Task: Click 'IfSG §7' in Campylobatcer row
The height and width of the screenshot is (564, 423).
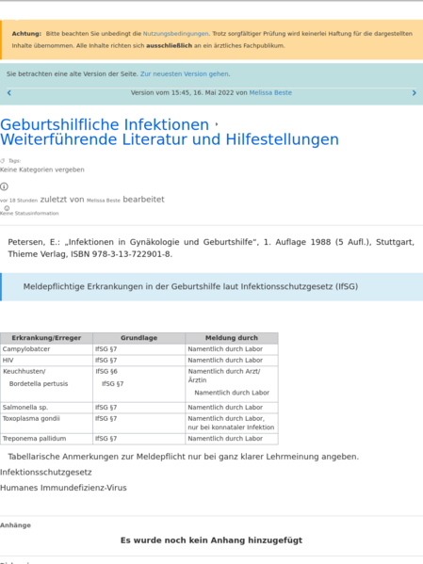Action: [106, 349]
